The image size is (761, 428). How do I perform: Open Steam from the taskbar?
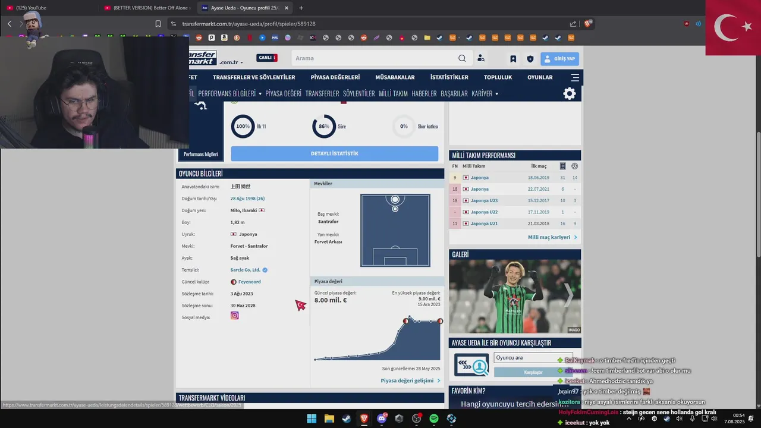tap(347, 418)
